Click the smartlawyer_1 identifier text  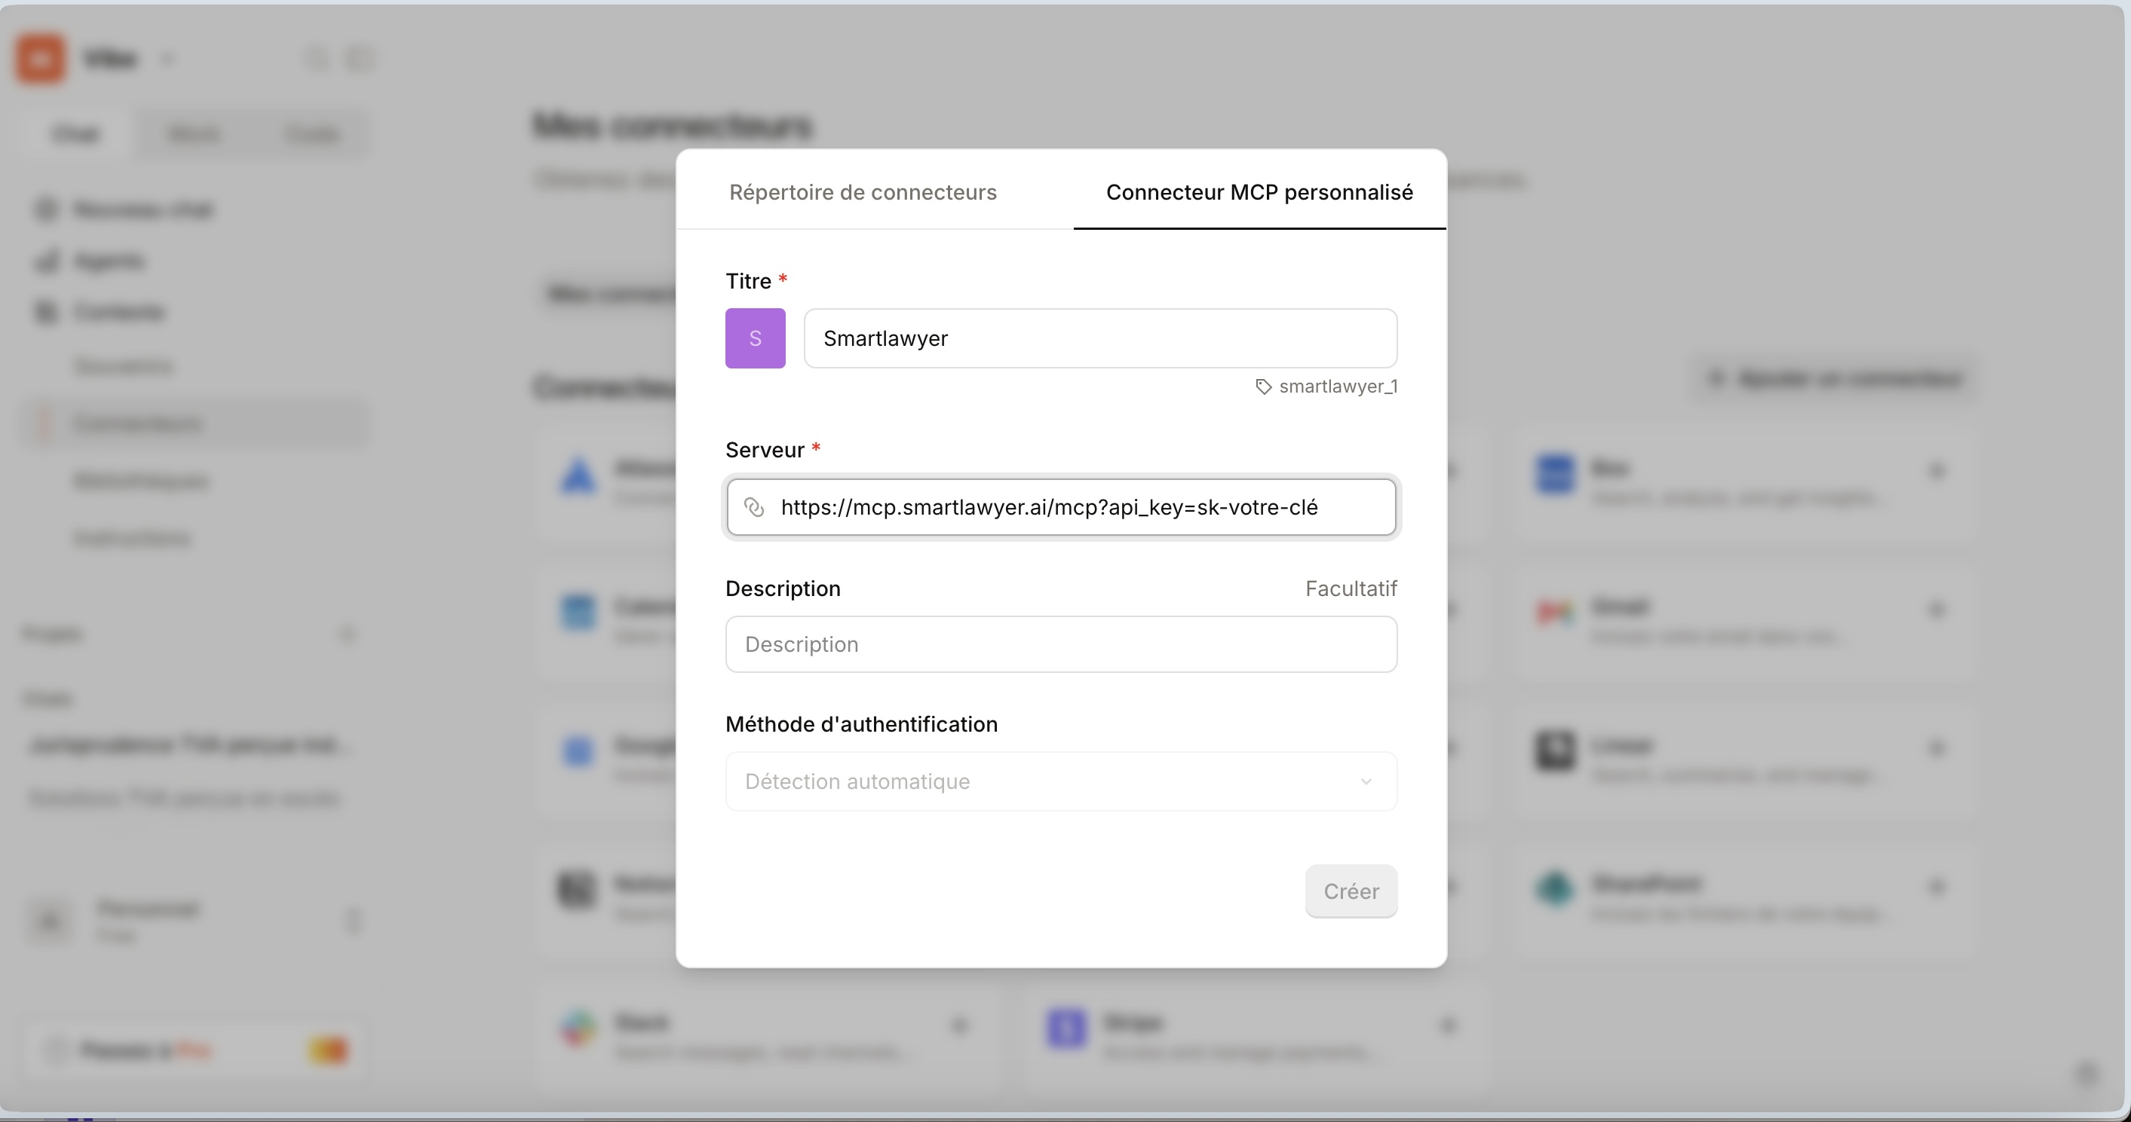[1338, 387]
